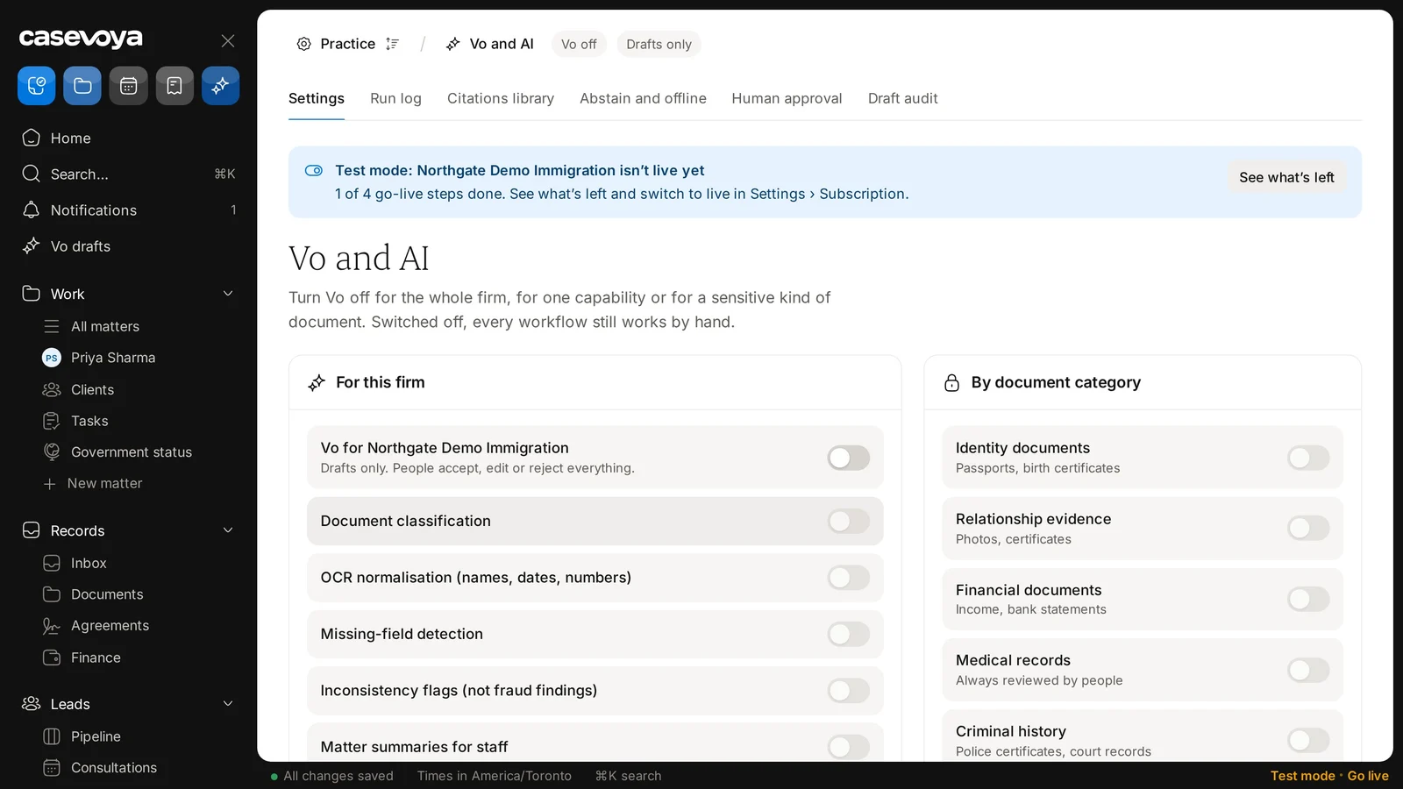Click the sidebar Search... field

point(129,174)
